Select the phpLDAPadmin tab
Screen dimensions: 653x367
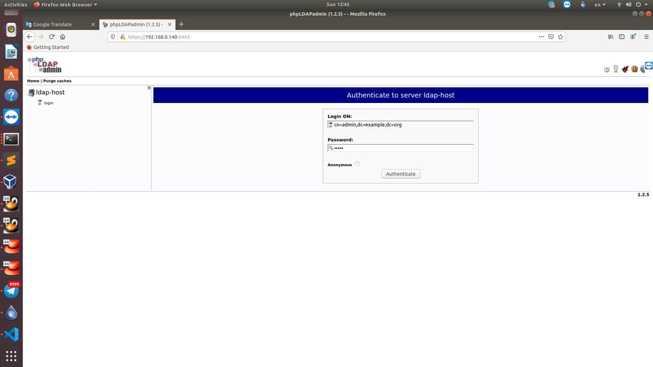(x=136, y=24)
